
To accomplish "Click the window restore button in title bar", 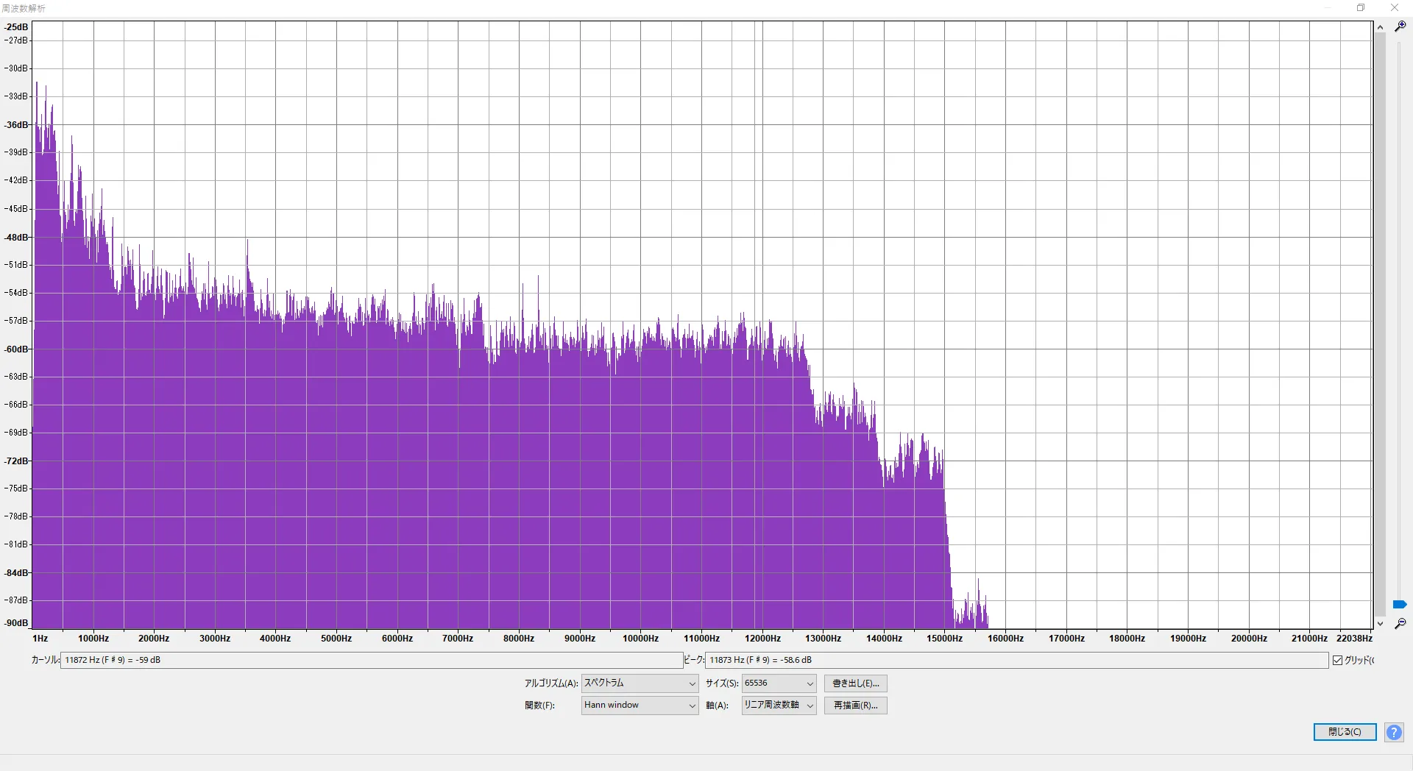I will tap(1361, 8).
